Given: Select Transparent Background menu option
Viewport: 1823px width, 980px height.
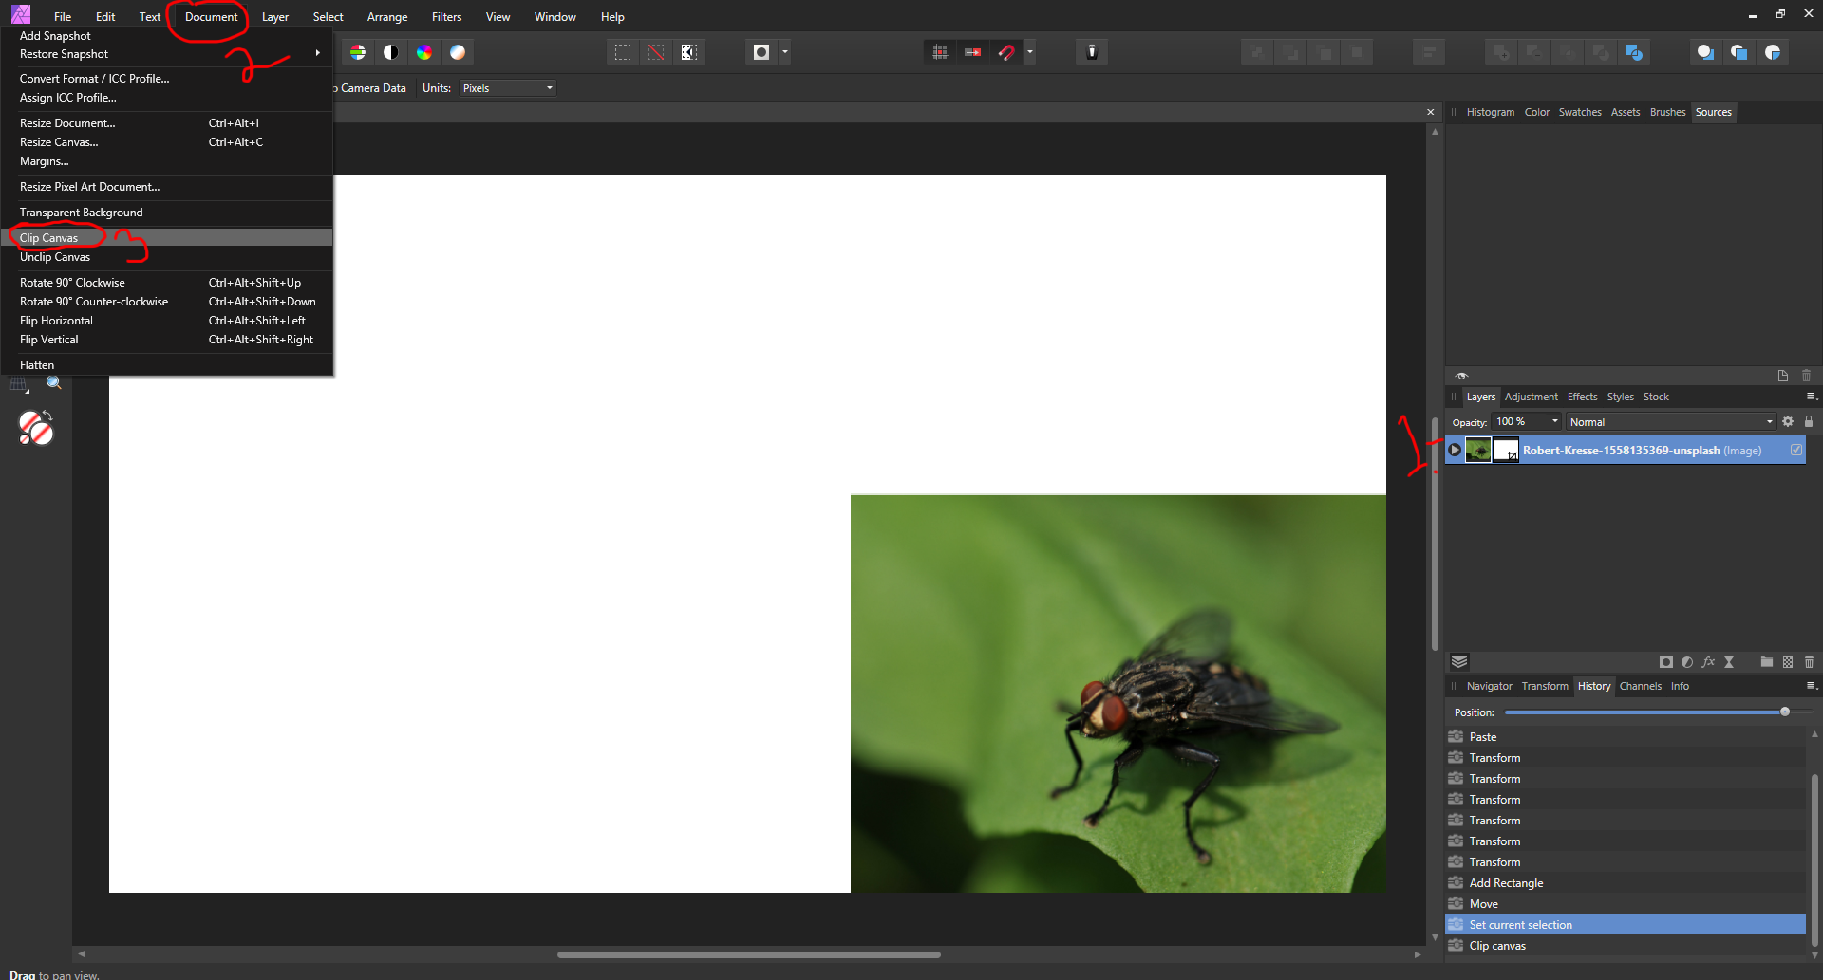Looking at the screenshot, I should [x=167, y=213].
